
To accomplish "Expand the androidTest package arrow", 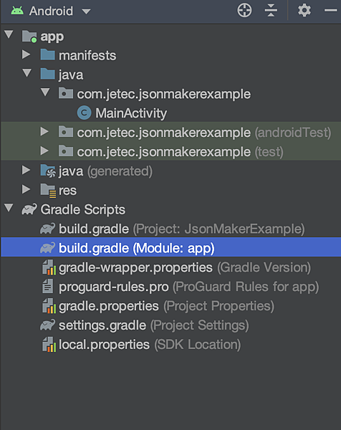I will pyautogui.click(x=44, y=131).
